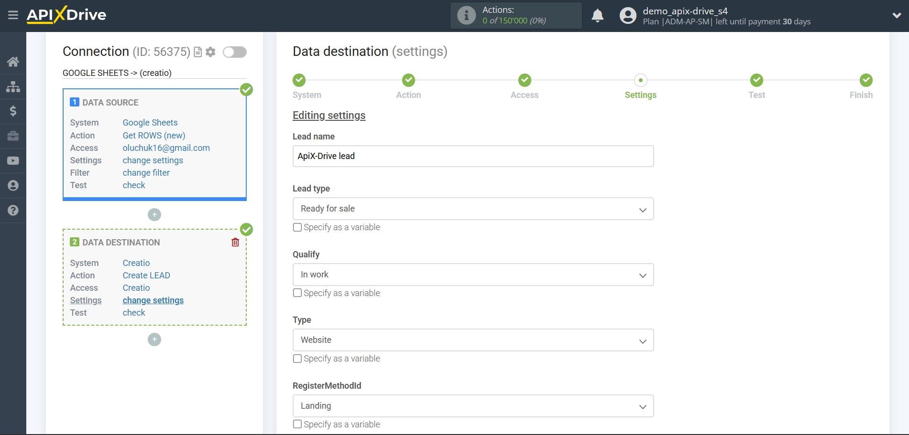Open the hamburger menu
This screenshot has height=435, width=909.
13,15
